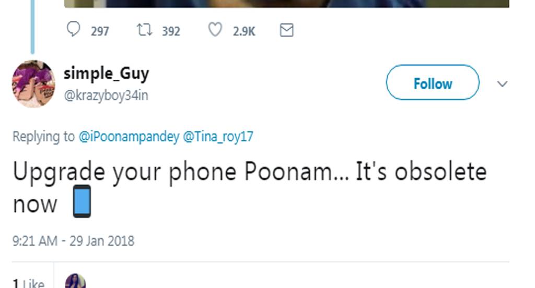Click the retweet arrows icon
Screen dimensions: 535x288
click(144, 30)
